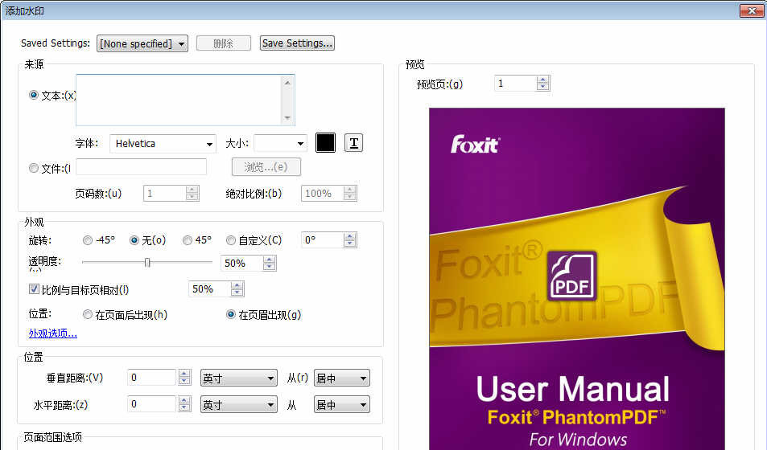
Task: Open the 水平距离 unit 英寸 dropdown
Action: pos(239,404)
